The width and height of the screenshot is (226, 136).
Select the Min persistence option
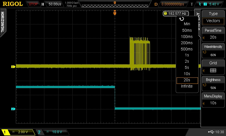(187, 24)
